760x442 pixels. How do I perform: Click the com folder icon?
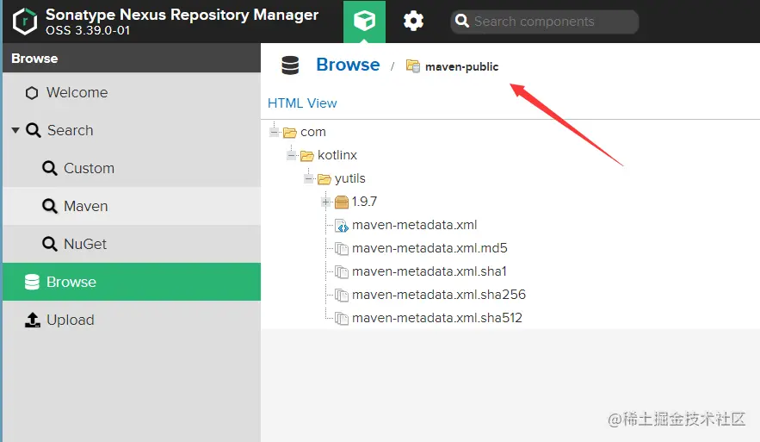click(x=290, y=132)
